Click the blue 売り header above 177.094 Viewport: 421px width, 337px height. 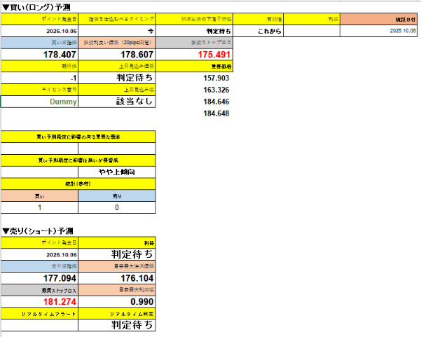pyautogui.click(x=39, y=266)
